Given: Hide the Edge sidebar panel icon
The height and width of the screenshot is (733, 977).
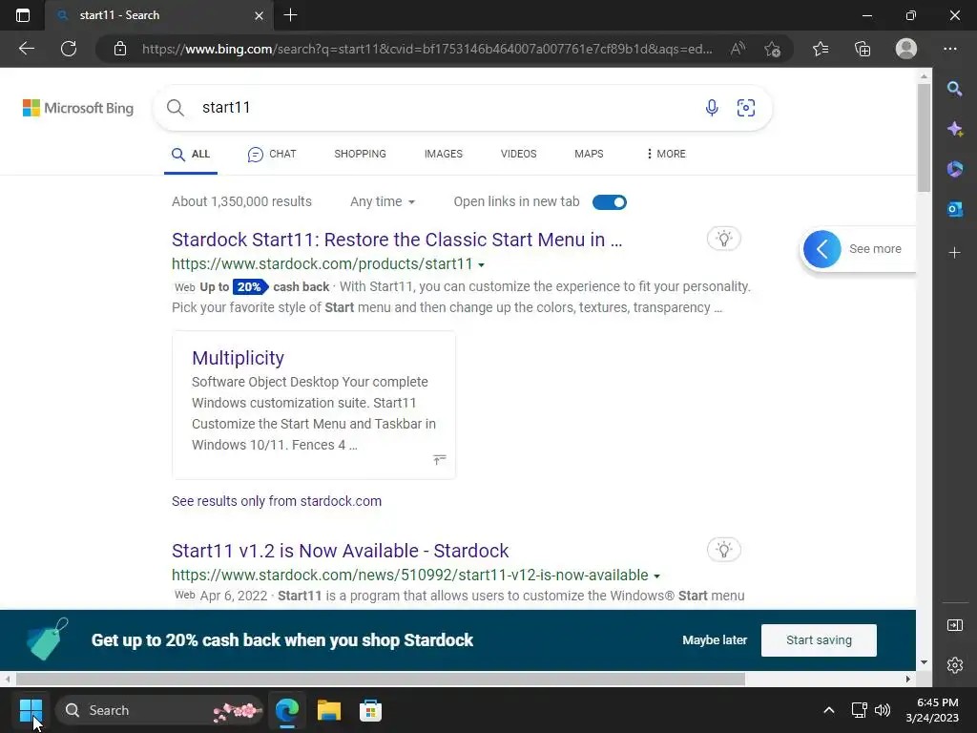Looking at the screenshot, I should 954,625.
